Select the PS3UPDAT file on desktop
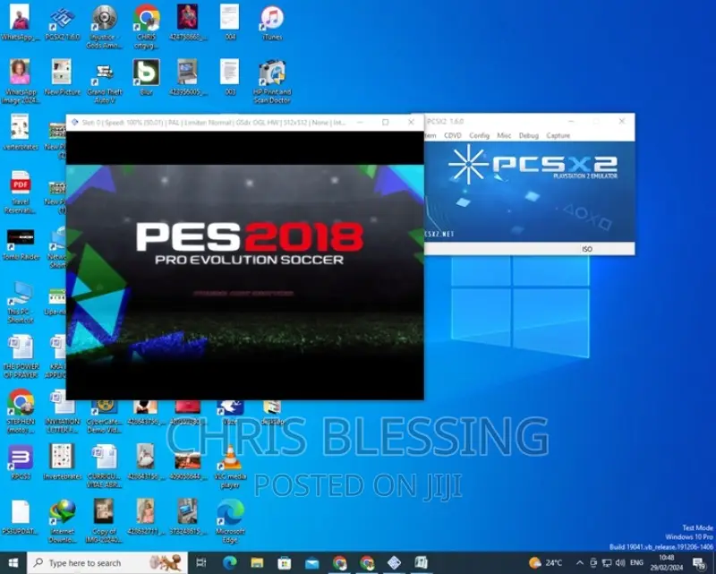 click(20, 517)
